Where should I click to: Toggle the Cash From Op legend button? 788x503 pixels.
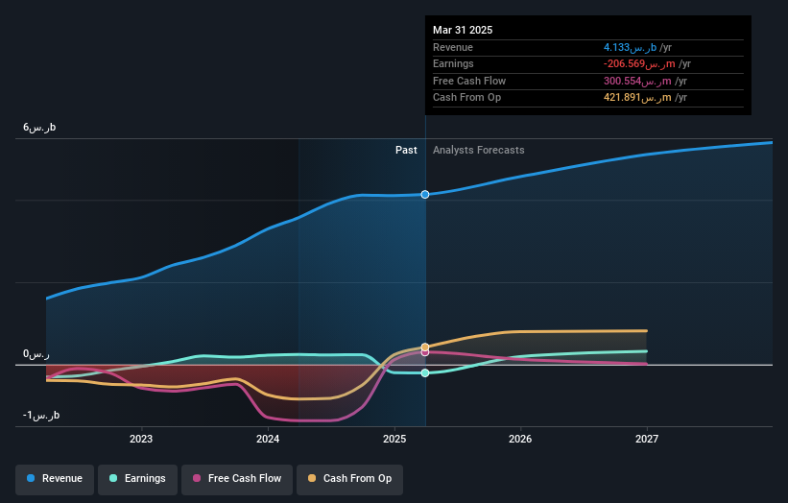click(x=349, y=479)
